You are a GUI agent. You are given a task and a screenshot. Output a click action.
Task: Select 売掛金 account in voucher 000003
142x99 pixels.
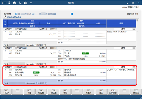pyautogui.click(x=18, y=53)
